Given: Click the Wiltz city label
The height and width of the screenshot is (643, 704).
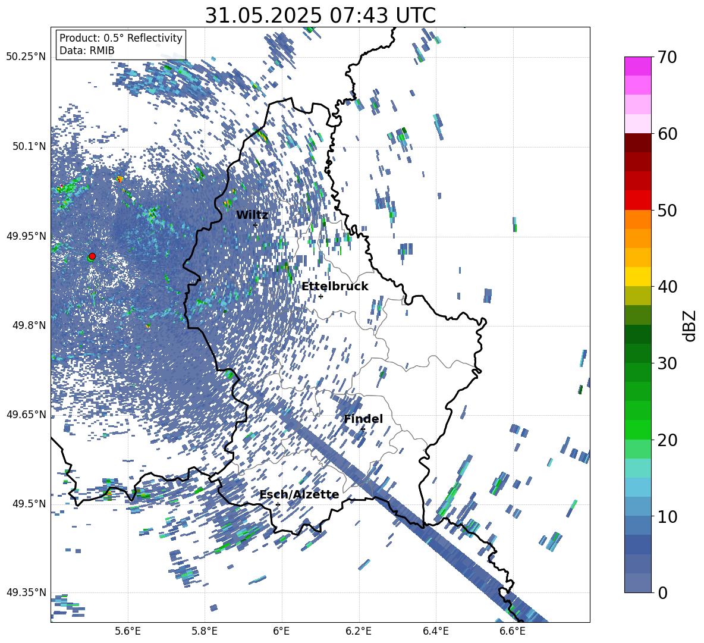Looking at the screenshot, I should [252, 215].
